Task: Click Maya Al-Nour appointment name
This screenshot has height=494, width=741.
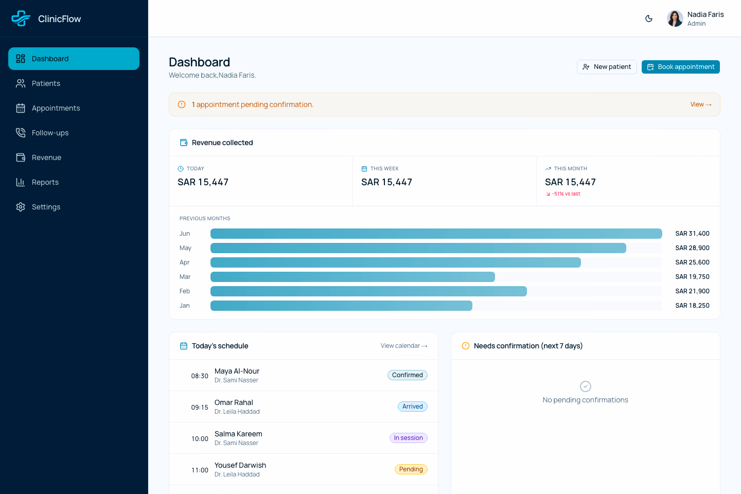Action: 237,371
